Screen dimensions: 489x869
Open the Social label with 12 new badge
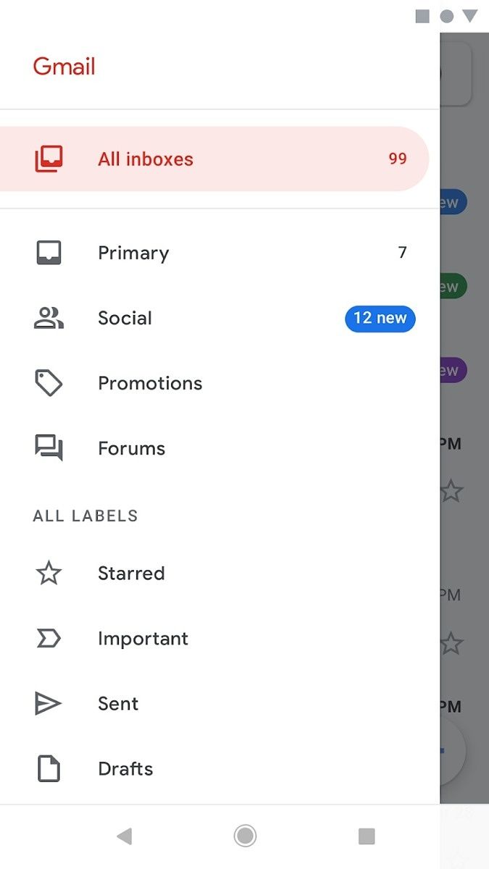(217, 318)
